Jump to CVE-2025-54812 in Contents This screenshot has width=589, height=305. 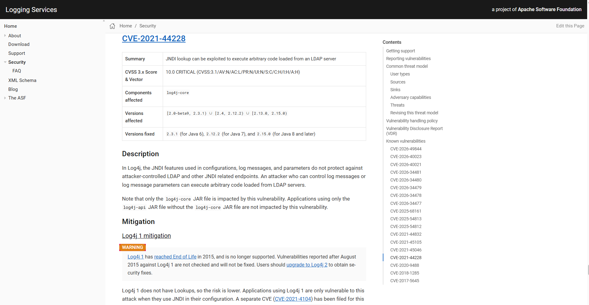click(406, 226)
